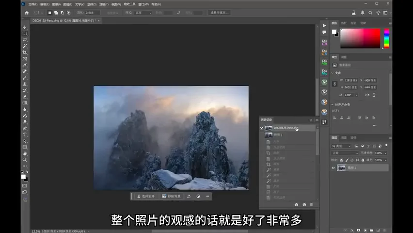The width and height of the screenshot is (413, 233).
Task: Open the layer filter type dropdown
Action: click(x=341, y=146)
